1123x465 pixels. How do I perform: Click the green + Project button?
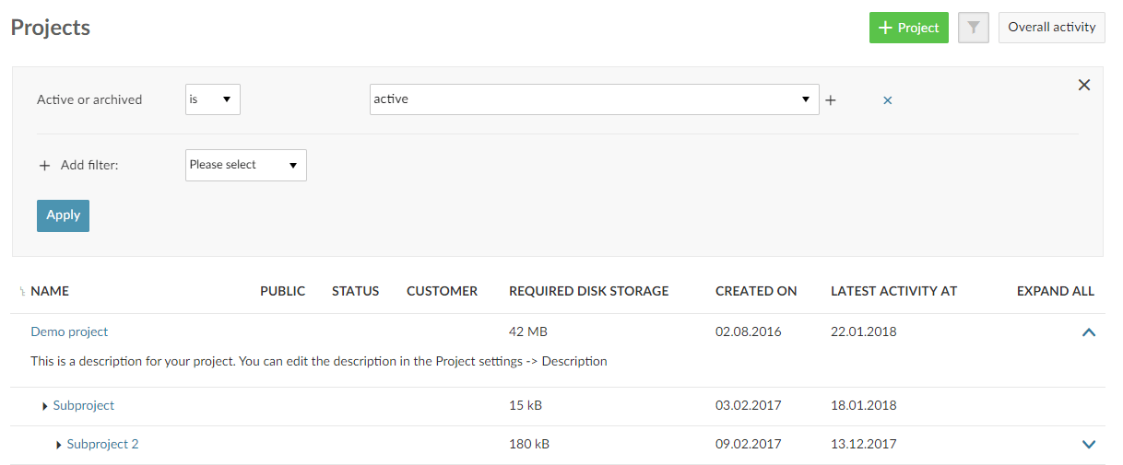908,28
